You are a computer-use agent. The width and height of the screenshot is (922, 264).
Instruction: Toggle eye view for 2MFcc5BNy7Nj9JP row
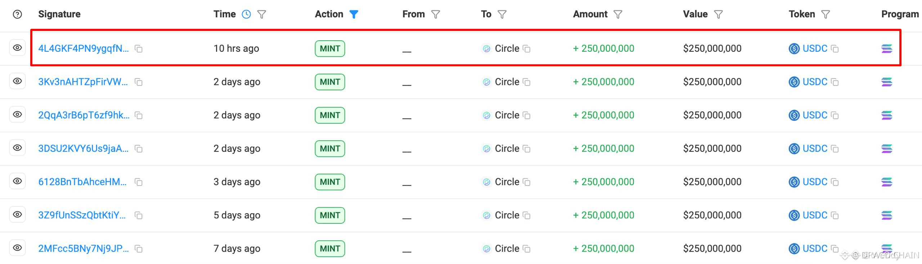coord(17,248)
